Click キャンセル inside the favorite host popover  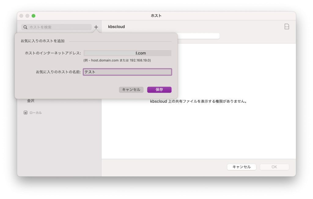131,90
